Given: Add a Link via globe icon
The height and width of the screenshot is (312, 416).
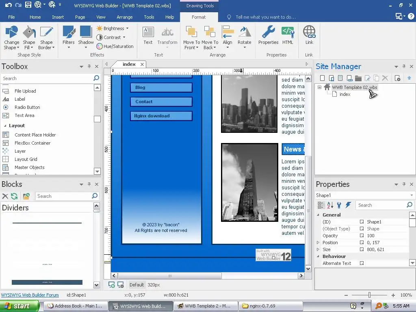Looking at the screenshot, I should click(309, 36).
